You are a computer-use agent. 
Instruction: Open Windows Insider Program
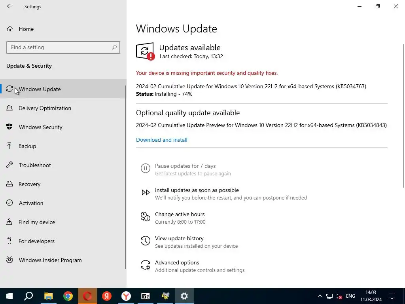(x=63, y=260)
